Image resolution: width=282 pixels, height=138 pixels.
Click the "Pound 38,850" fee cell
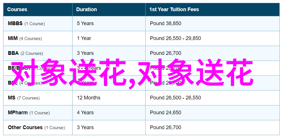pyautogui.click(x=165, y=23)
